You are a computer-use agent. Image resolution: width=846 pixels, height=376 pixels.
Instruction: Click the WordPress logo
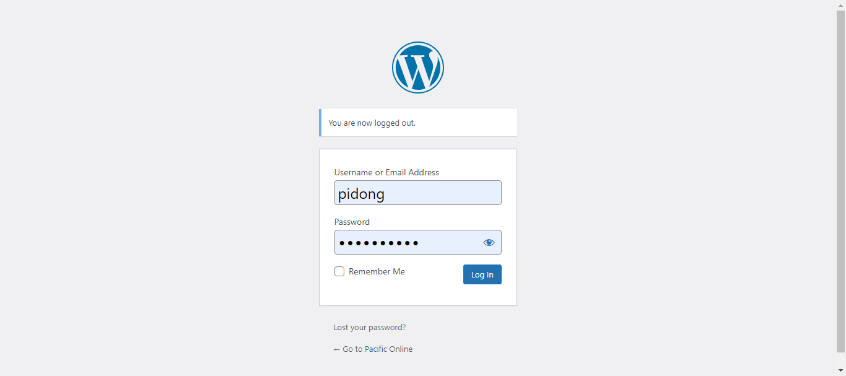point(418,68)
